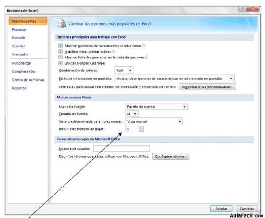Image resolution: width=265 pixels, height=218 pixels.
Task: Click Cancelar button
Action: (x=247, y=209)
